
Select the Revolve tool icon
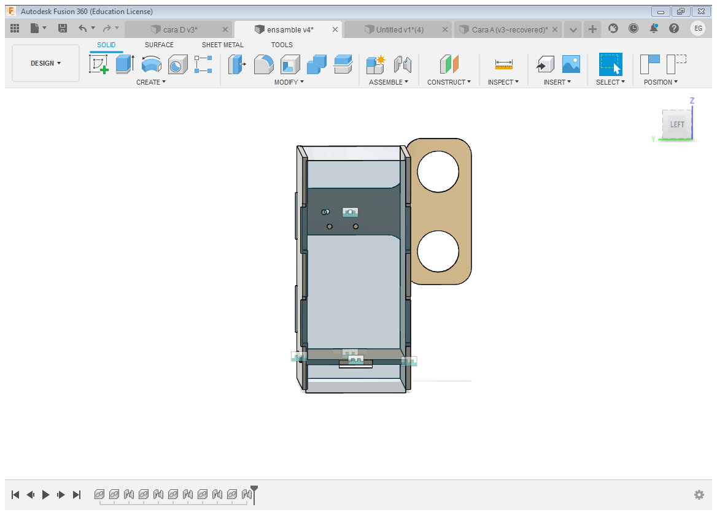pos(151,64)
